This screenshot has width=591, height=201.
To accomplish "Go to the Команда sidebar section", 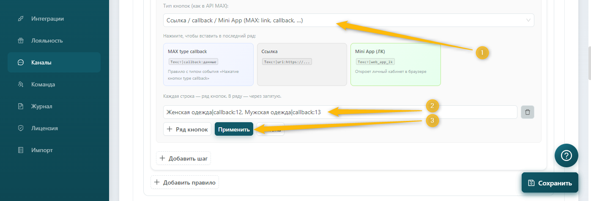I will pyautogui.click(x=54, y=85).
